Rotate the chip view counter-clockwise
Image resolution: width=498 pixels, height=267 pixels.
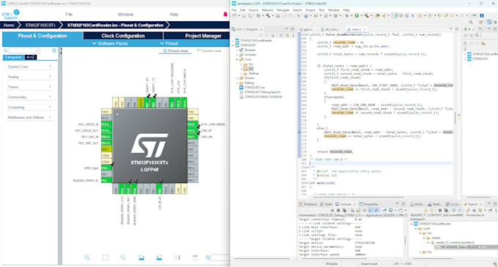coord(159,257)
